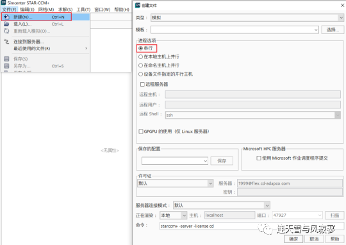Enable the 远程服务器 checkbox
This screenshot has height=245, width=346.
coord(142,84)
